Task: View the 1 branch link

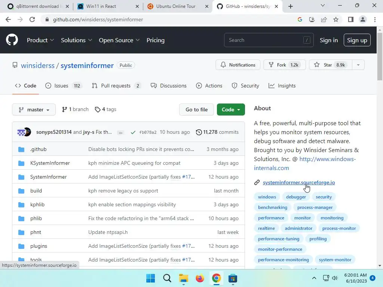Action: [75, 109]
